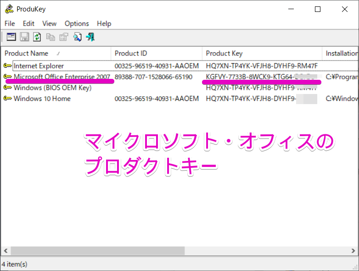The image size is (359, 271).
Task: Click the Copy Selected Items icon
Action: point(50,37)
